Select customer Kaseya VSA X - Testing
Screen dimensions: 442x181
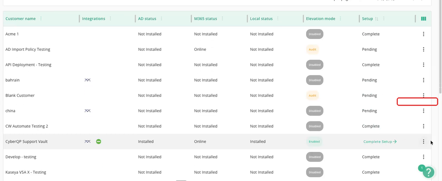coord(26,172)
